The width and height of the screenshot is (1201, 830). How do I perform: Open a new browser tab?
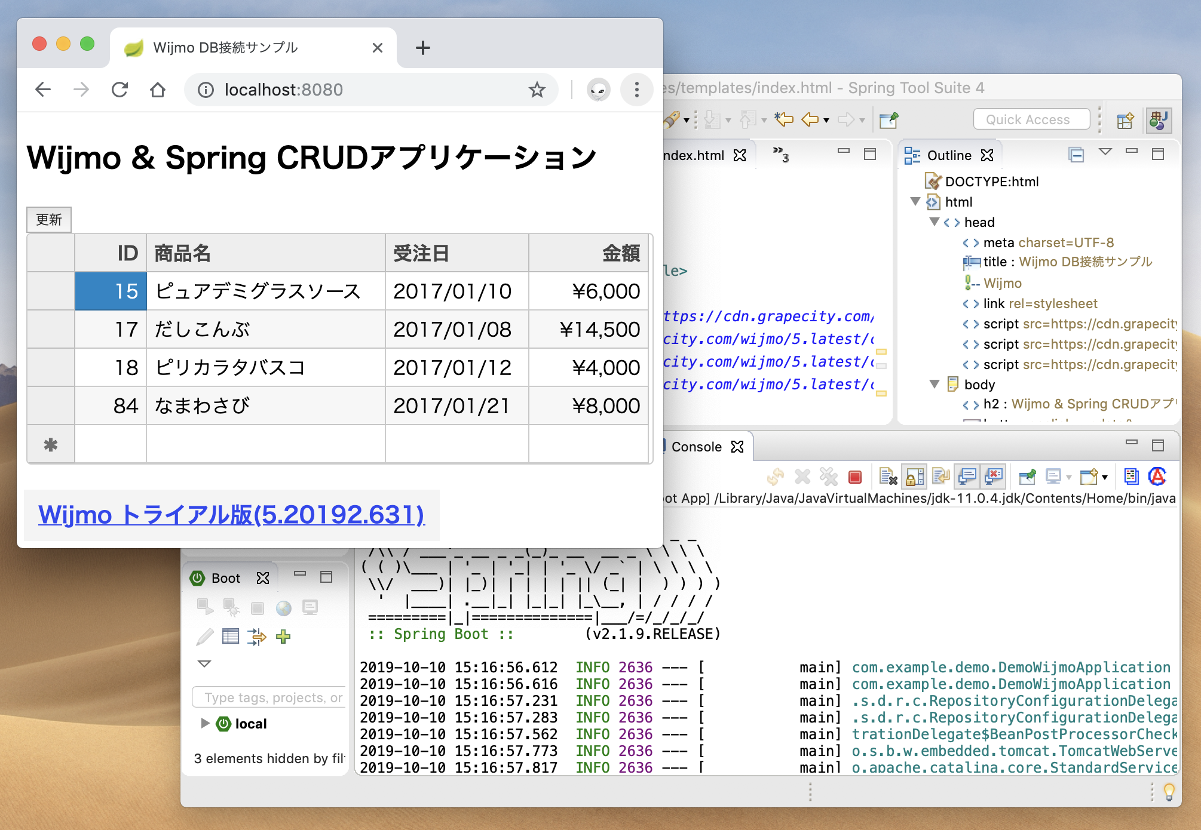coord(422,48)
